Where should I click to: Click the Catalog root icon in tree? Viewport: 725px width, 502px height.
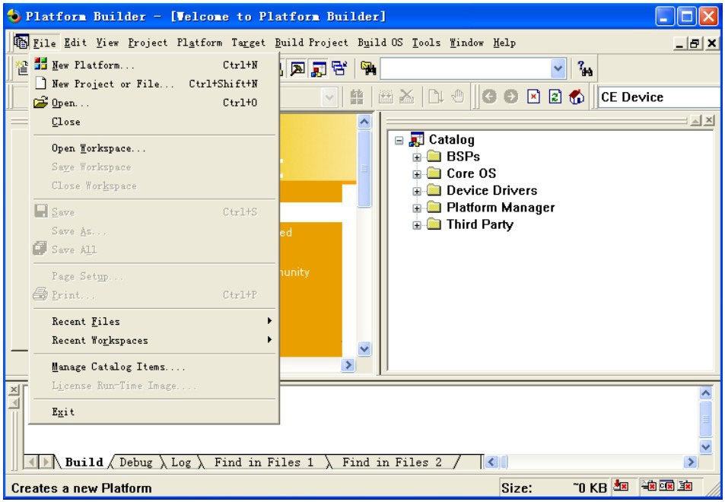point(417,139)
